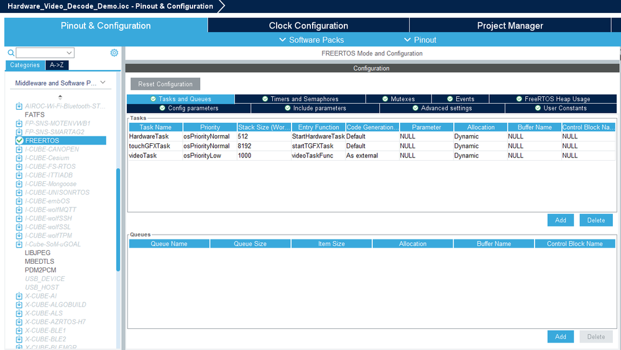Click download icon beside X-CUBE-AZRTOS-H7
Screen dimensions: 621x350
[x=19, y=322]
